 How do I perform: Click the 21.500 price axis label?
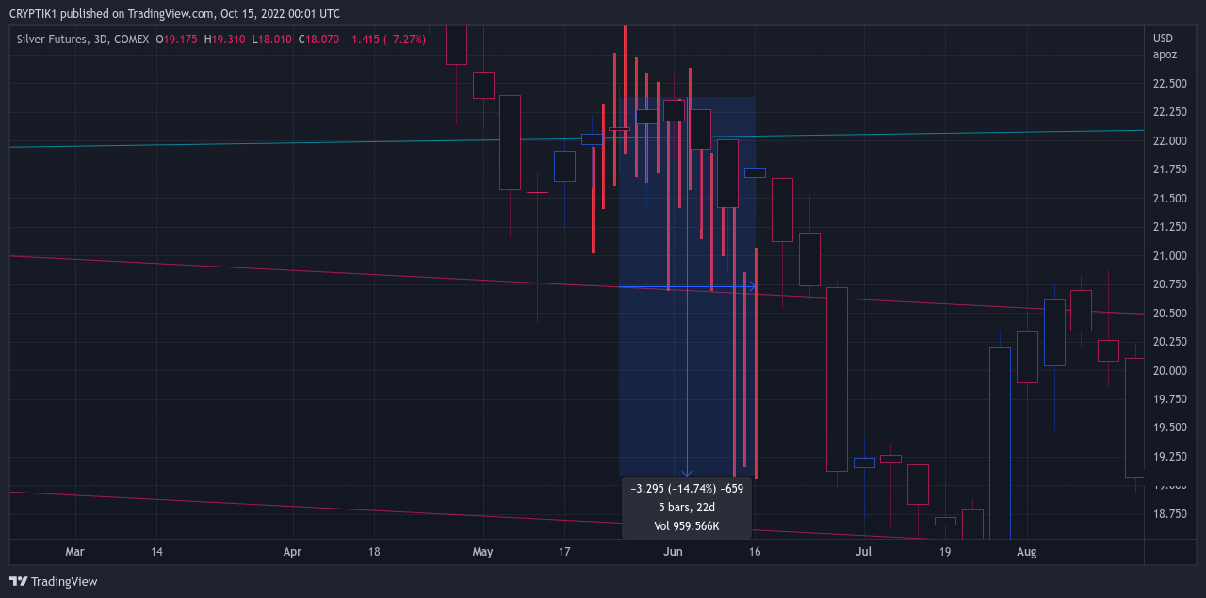point(1169,199)
